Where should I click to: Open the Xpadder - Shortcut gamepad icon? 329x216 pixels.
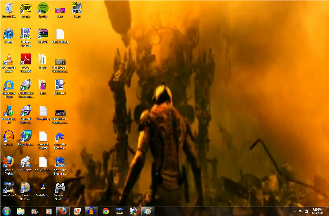(x=60, y=191)
